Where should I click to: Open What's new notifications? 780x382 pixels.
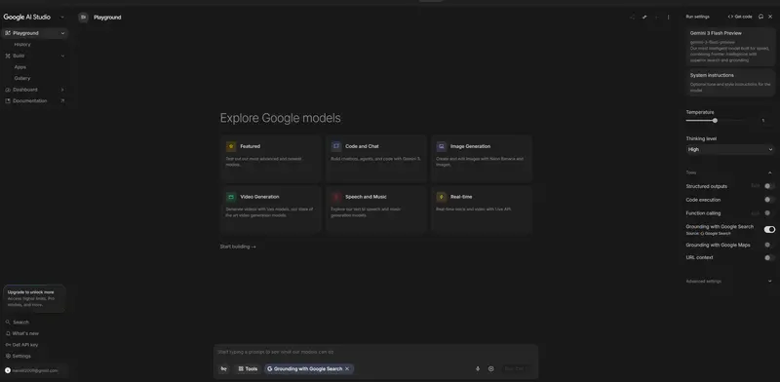21,333
